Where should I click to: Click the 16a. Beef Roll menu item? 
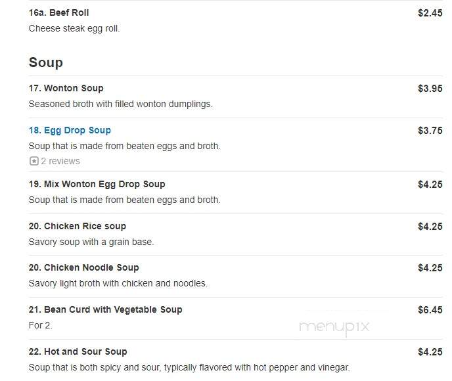pyautogui.click(x=59, y=12)
